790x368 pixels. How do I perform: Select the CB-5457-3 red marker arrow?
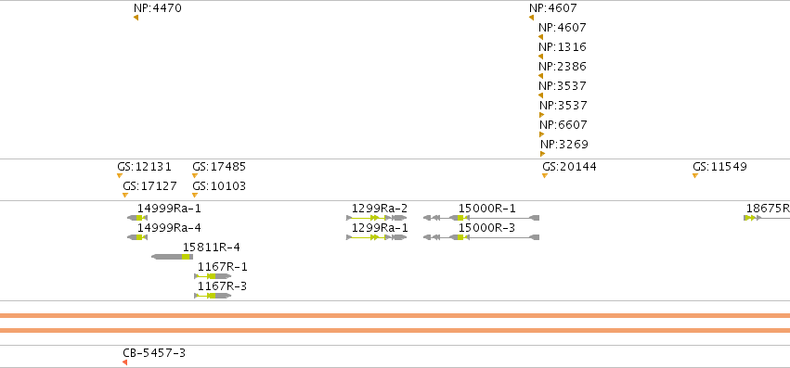pyautogui.click(x=125, y=362)
